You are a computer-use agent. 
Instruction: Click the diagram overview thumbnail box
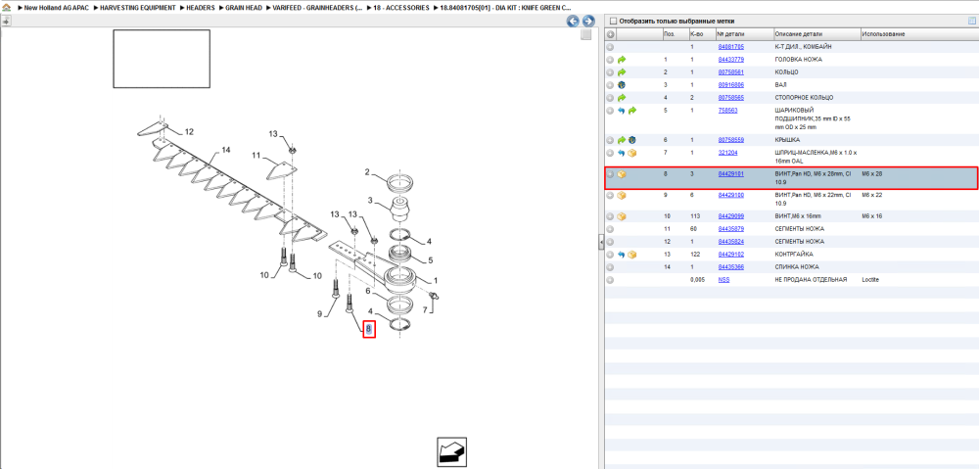tap(162, 58)
